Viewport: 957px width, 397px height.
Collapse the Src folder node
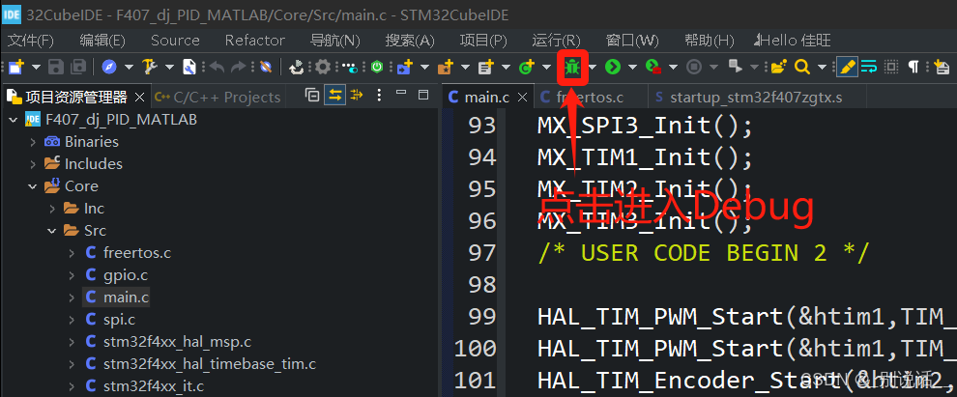52,231
